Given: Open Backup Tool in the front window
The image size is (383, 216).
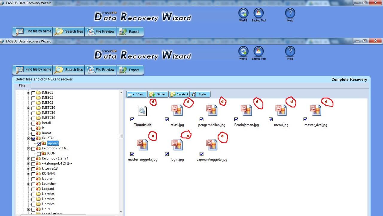Looking at the screenshot, I should [259, 53].
